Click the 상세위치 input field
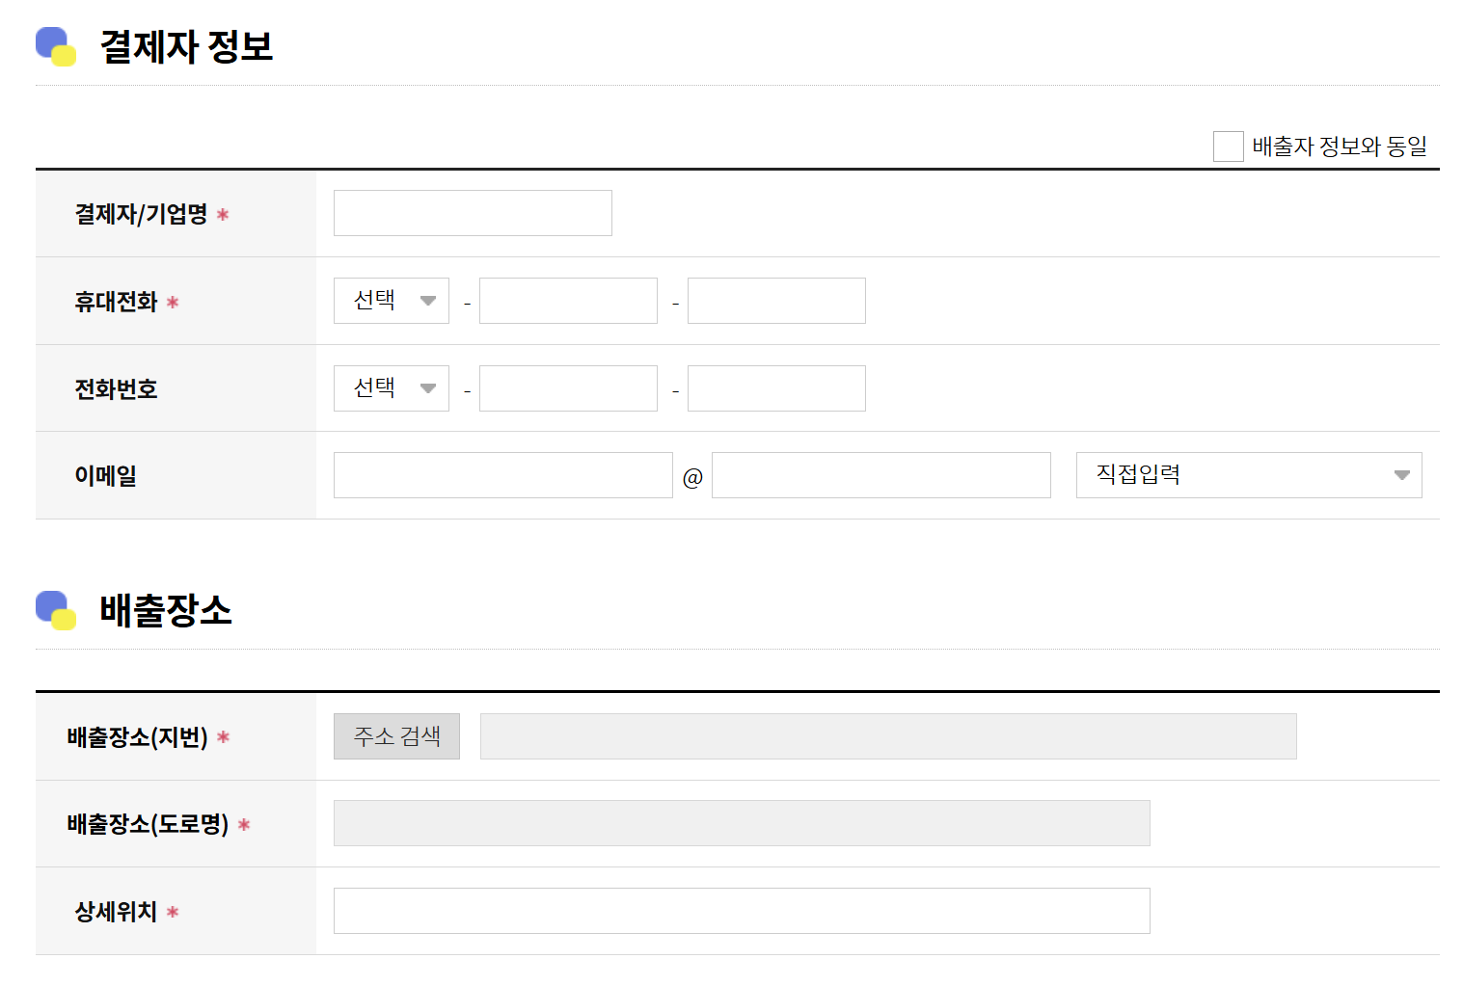 coord(741,910)
